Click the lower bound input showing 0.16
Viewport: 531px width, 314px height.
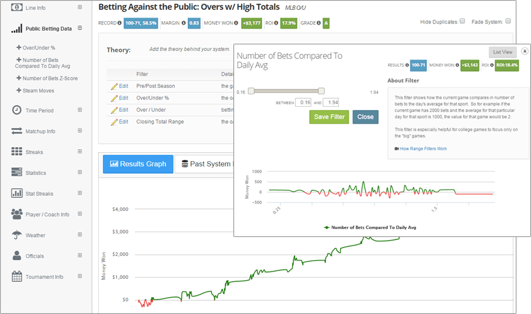pyautogui.click(x=303, y=102)
